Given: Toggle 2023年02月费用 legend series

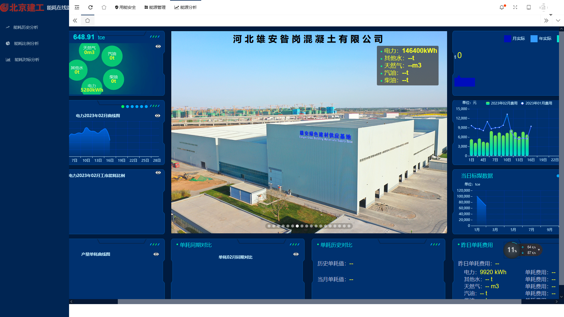Looking at the screenshot, I should [502, 103].
